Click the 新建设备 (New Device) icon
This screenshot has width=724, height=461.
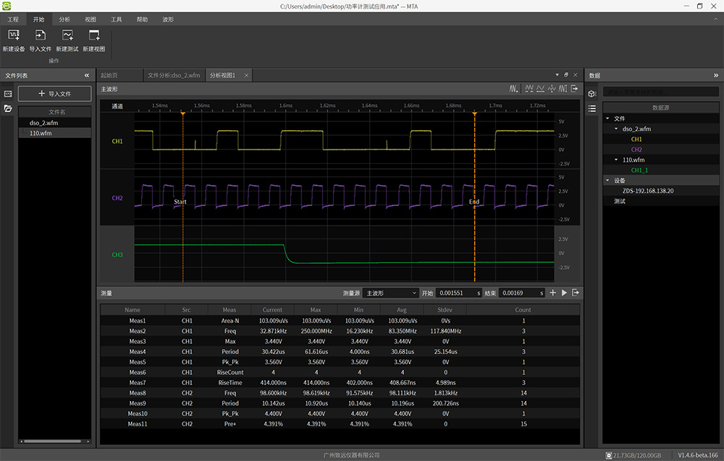pyautogui.click(x=14, y=35)
